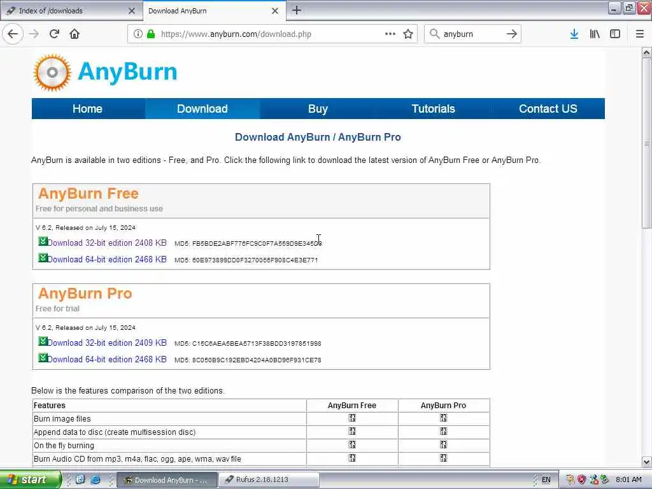Reload the page with the refresh icon
Viewport: 652px width, 489px height.
point(54,34)
